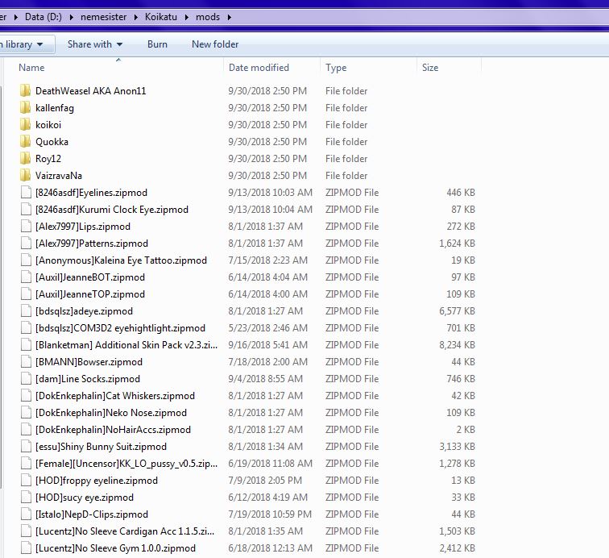Open the Share with dropdown
The image size is (609, 558).
pos(95,44)
